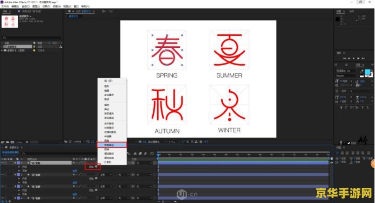Open the 文件 menu in menu bar
This screenshot has width=375, height=203.
[x=5, y=6]
